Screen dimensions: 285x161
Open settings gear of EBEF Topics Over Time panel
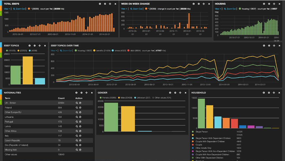click(269, 46)
